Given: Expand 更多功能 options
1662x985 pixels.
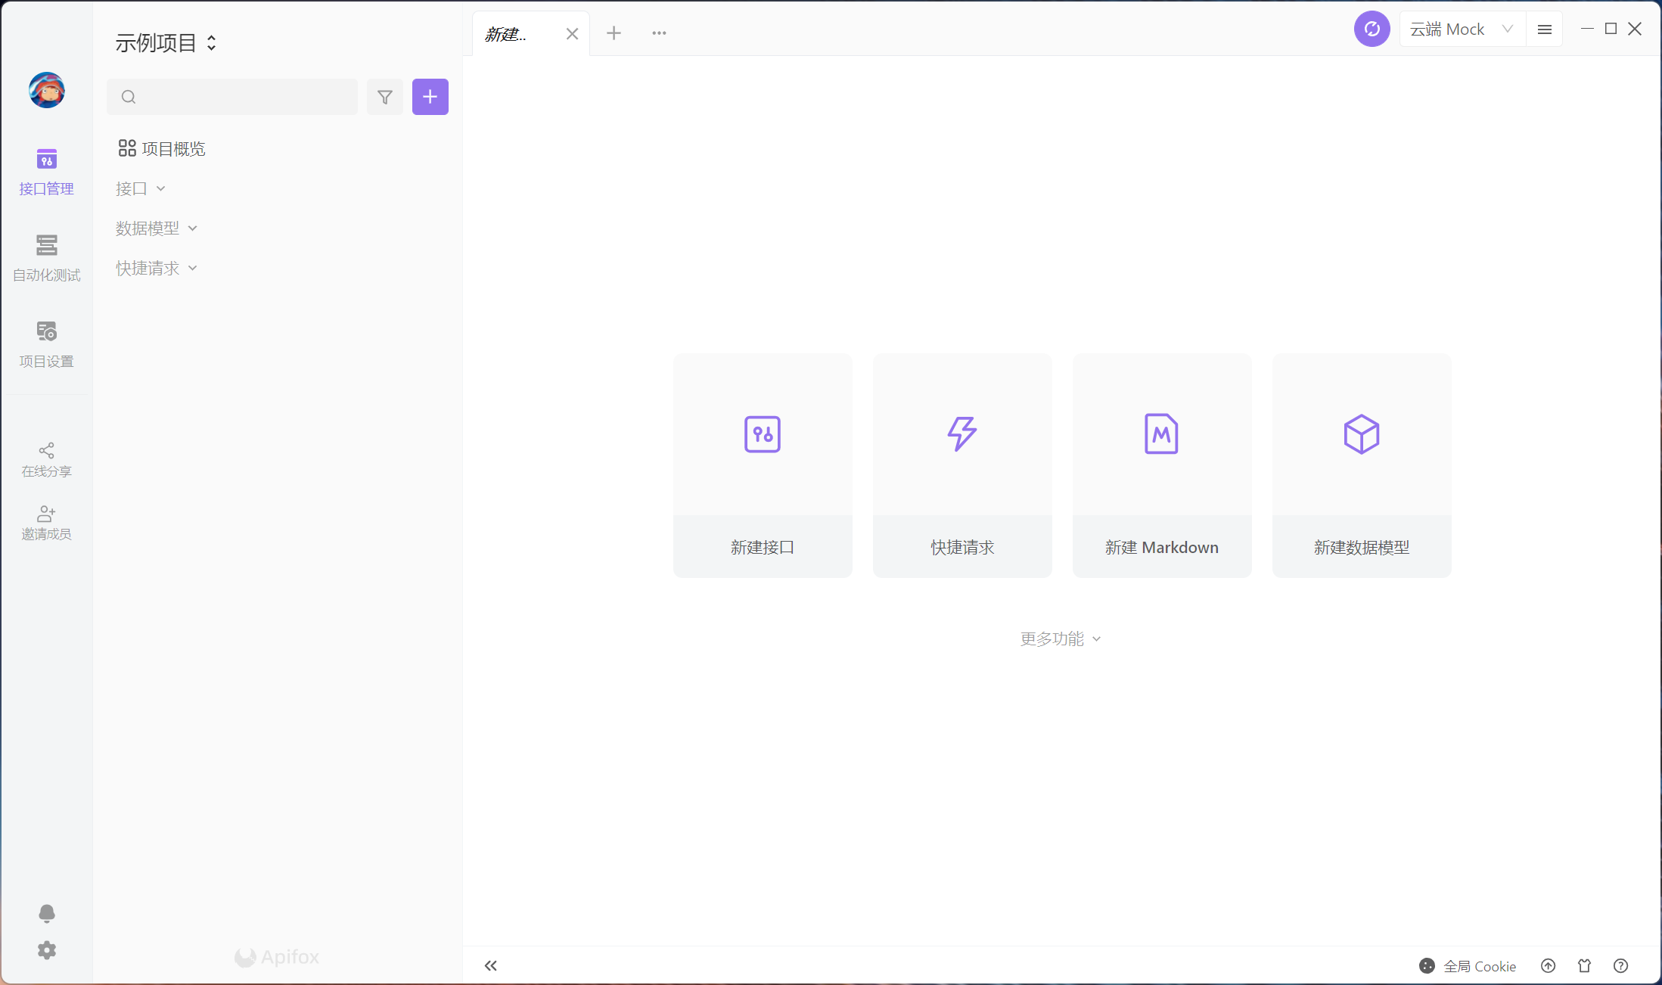Looking at the screenshot, I should click(x=1060, y=639).
